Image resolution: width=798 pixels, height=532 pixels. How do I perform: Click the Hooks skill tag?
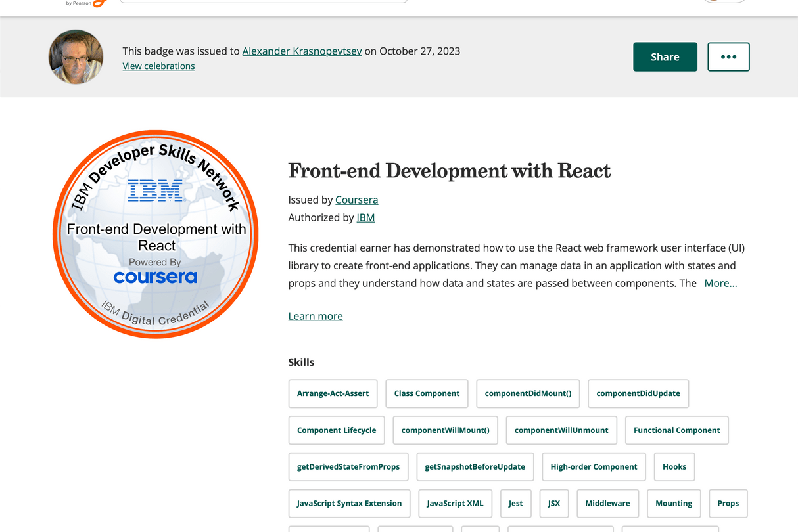674,467
